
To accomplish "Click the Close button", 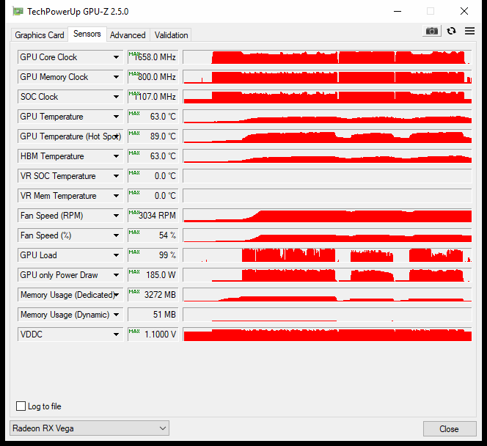I will 449,429.
